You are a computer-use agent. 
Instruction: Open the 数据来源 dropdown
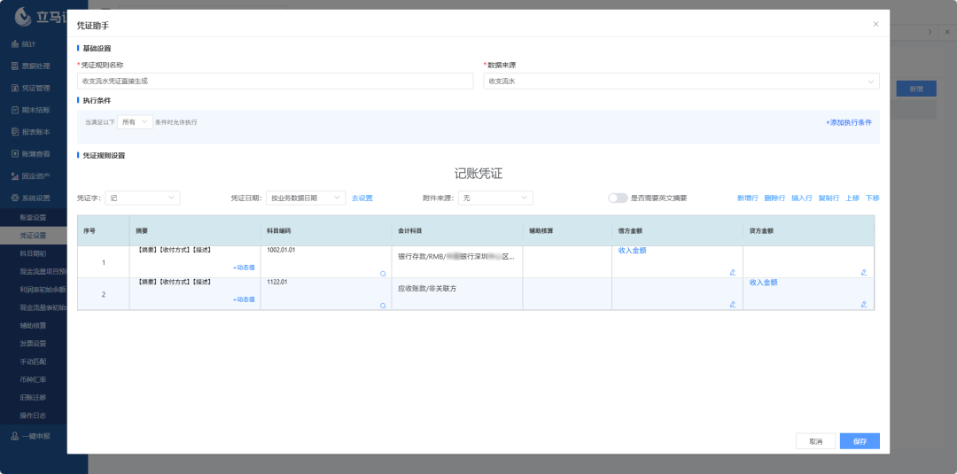point(681,81)
